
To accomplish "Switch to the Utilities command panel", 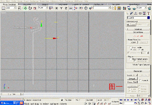I will click(x=149, y=13).
